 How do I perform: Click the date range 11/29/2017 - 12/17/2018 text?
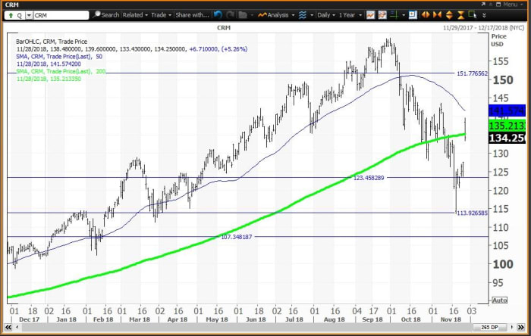click(484, 28)
